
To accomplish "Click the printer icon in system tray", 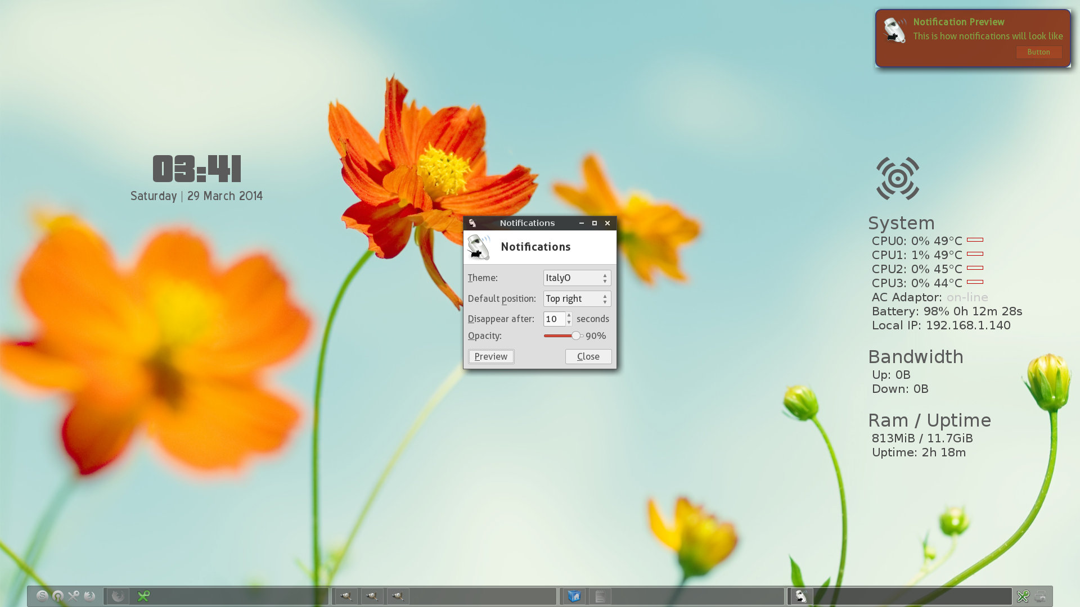I will (x=1040, y=596).
